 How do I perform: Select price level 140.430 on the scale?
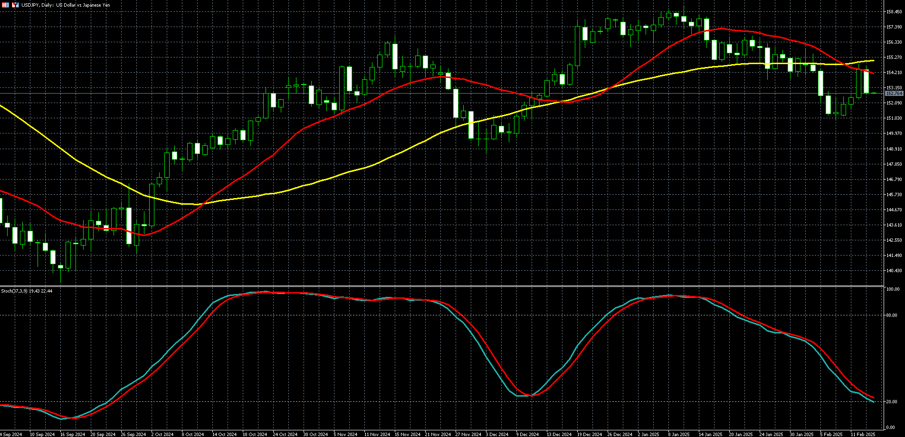coord(894,271)
